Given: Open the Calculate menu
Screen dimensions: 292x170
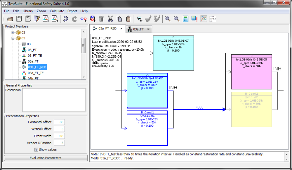Looking at the screenshot, I should click(57, 11).
